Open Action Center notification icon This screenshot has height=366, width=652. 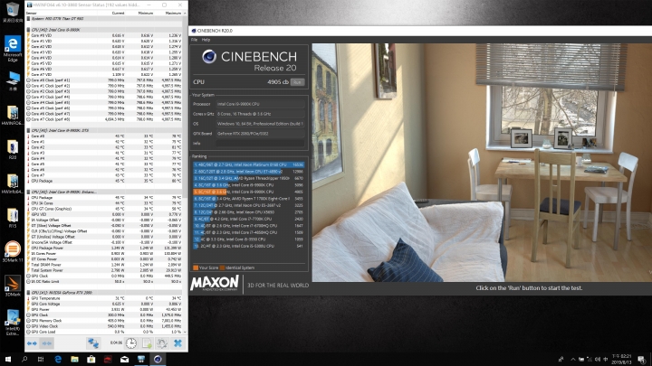pos(642,360)
